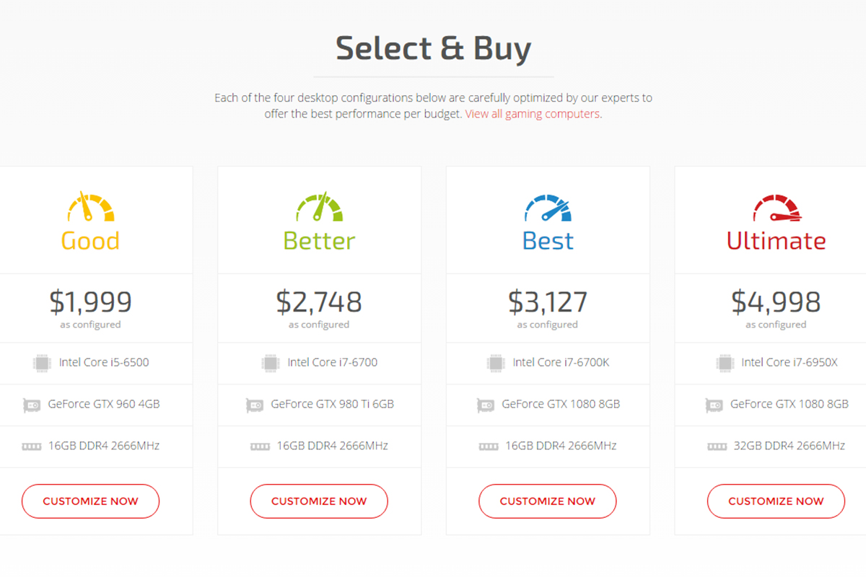Customize the Best $3,127 configuration
This screenshot has width=866, height=577.
548,501
